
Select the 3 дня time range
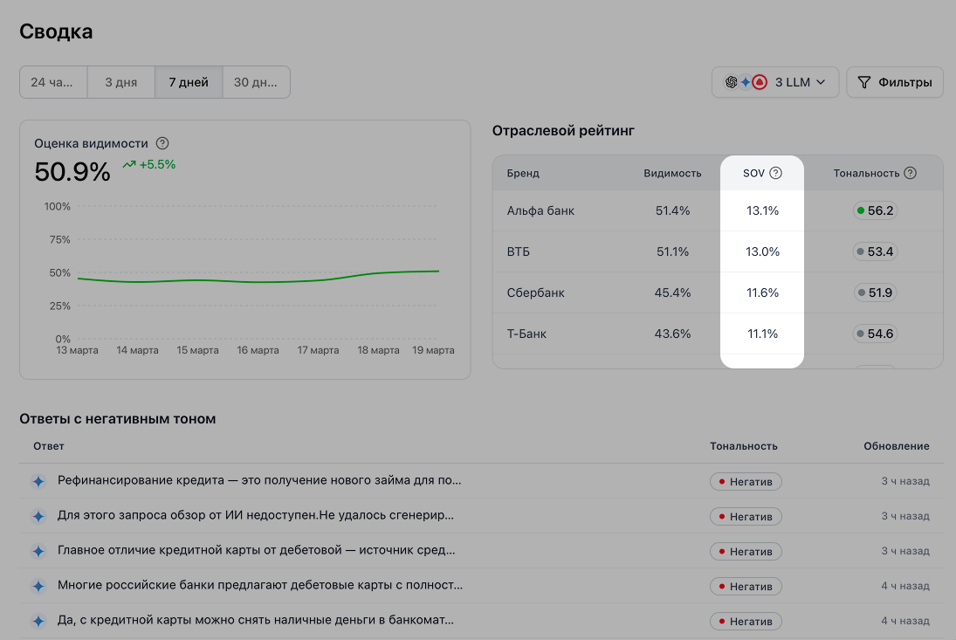tap(121, 83)
